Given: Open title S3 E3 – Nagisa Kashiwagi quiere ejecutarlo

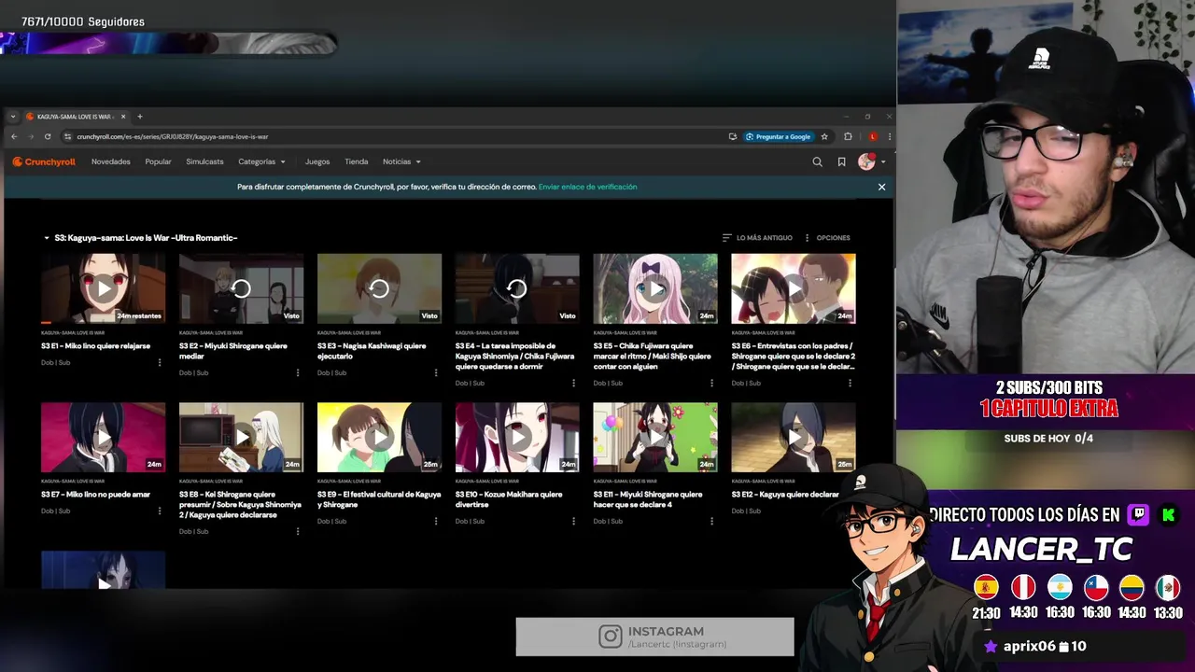Looking at the screenshot, I should (372, 351).
